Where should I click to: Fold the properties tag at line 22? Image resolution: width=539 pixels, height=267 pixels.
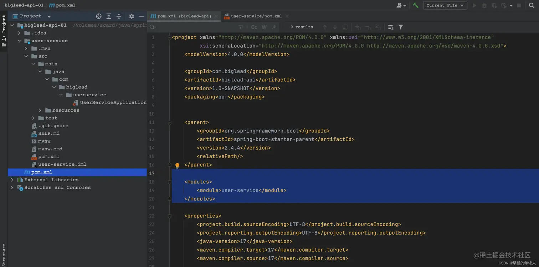tap(170, 216)
